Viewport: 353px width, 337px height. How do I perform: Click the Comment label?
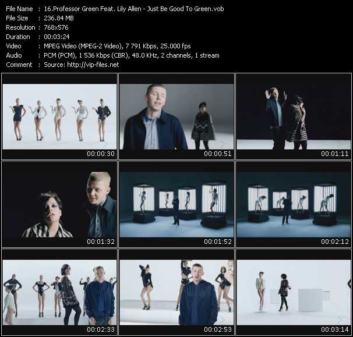click(19, 65)
